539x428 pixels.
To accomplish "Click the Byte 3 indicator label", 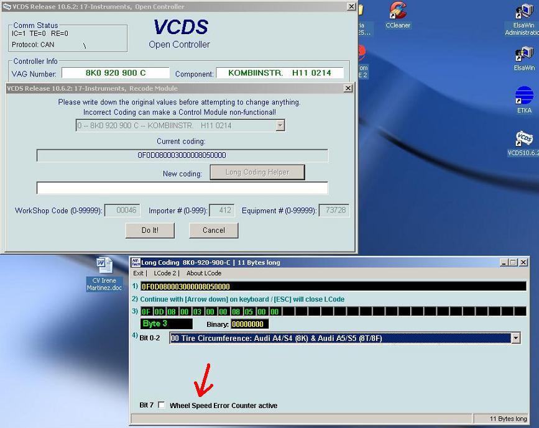I will point(167,324).
